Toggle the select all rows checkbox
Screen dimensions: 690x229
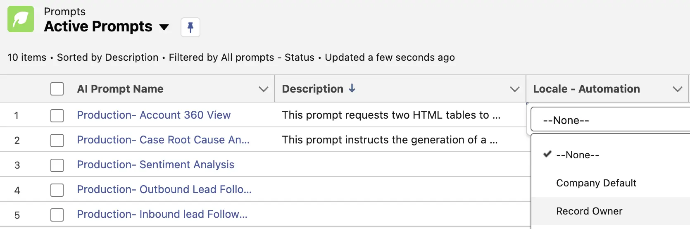click(57, 89)
